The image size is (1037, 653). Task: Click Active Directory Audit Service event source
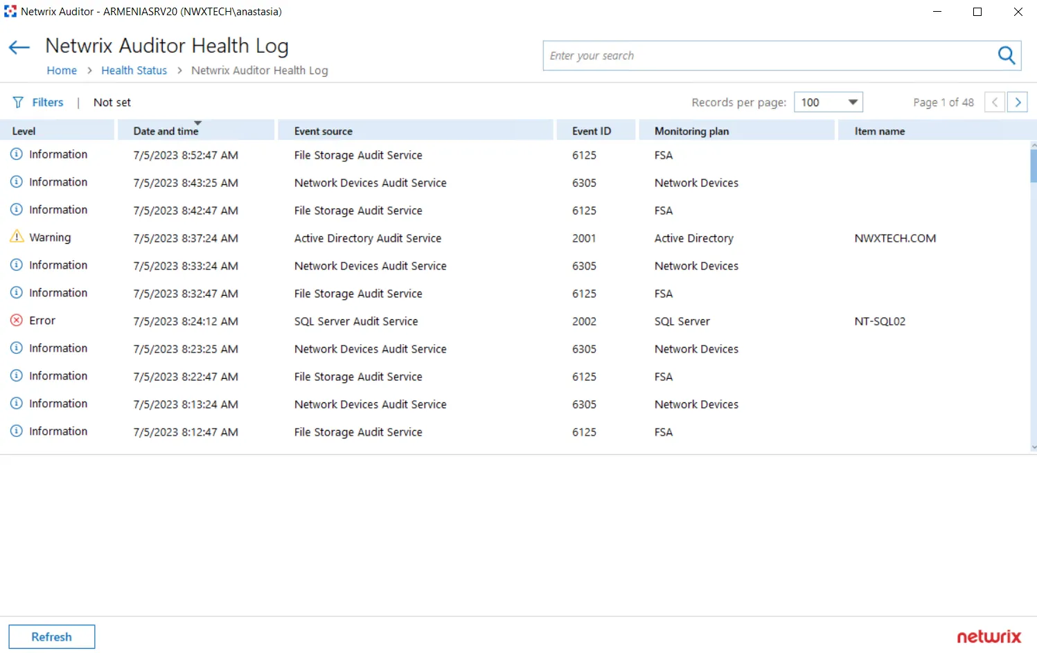point(368,238)
